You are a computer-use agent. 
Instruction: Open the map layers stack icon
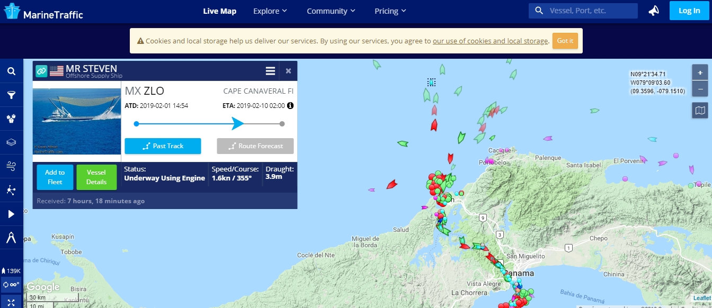pos(11,142)
